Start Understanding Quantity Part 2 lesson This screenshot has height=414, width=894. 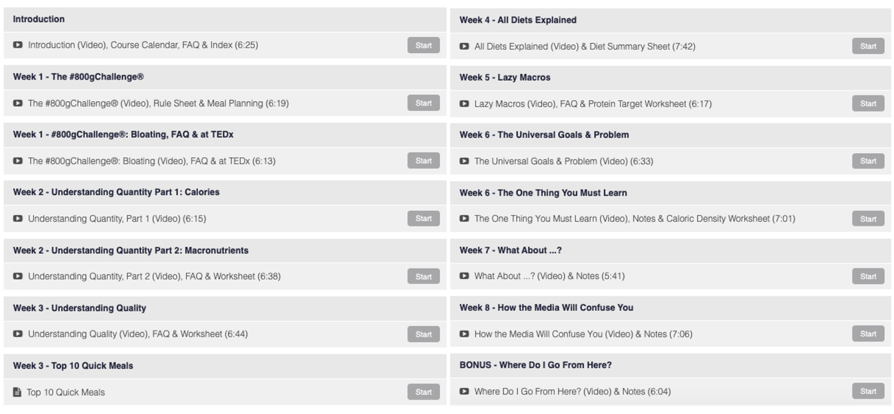(x=424, y=276)
